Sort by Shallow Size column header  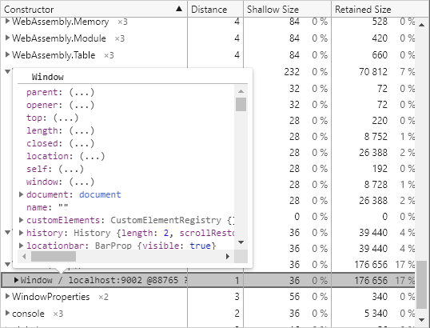287,10
